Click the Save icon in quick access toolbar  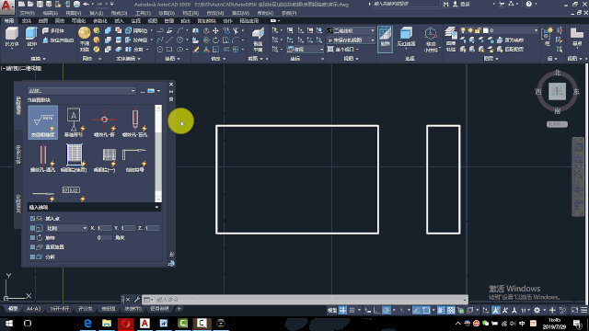tap(40, 4)
